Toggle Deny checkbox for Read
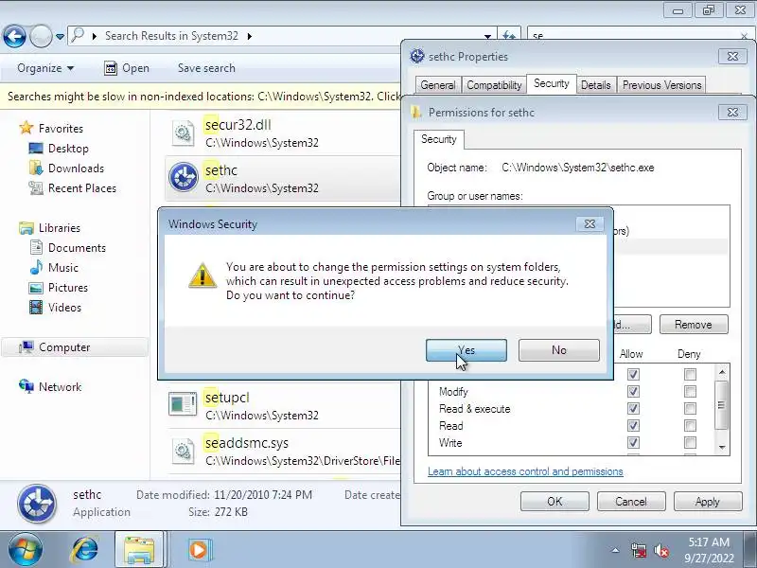757x568 pixels. tap(690, 425)
